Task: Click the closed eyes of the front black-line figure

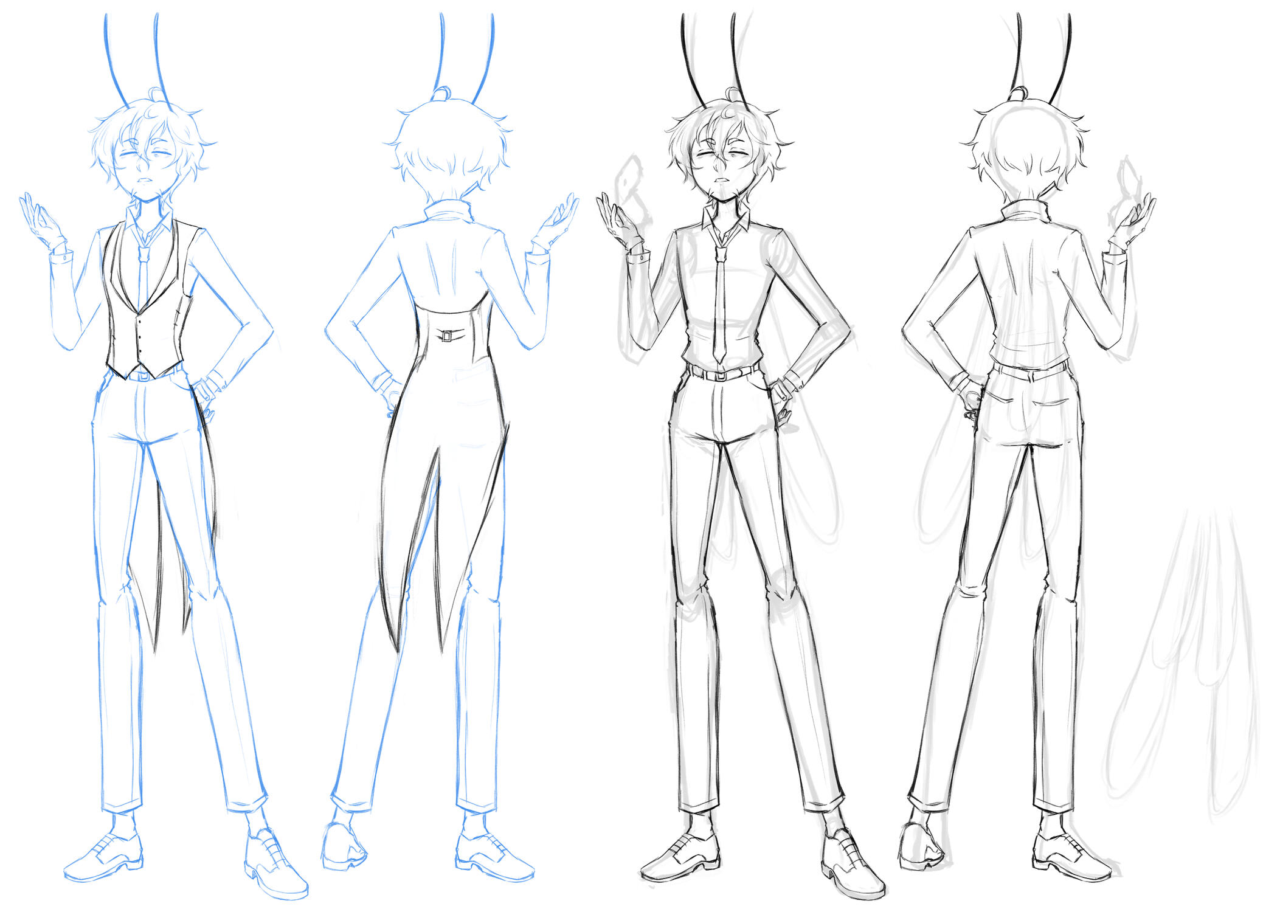Action: [x=724, y=155]
